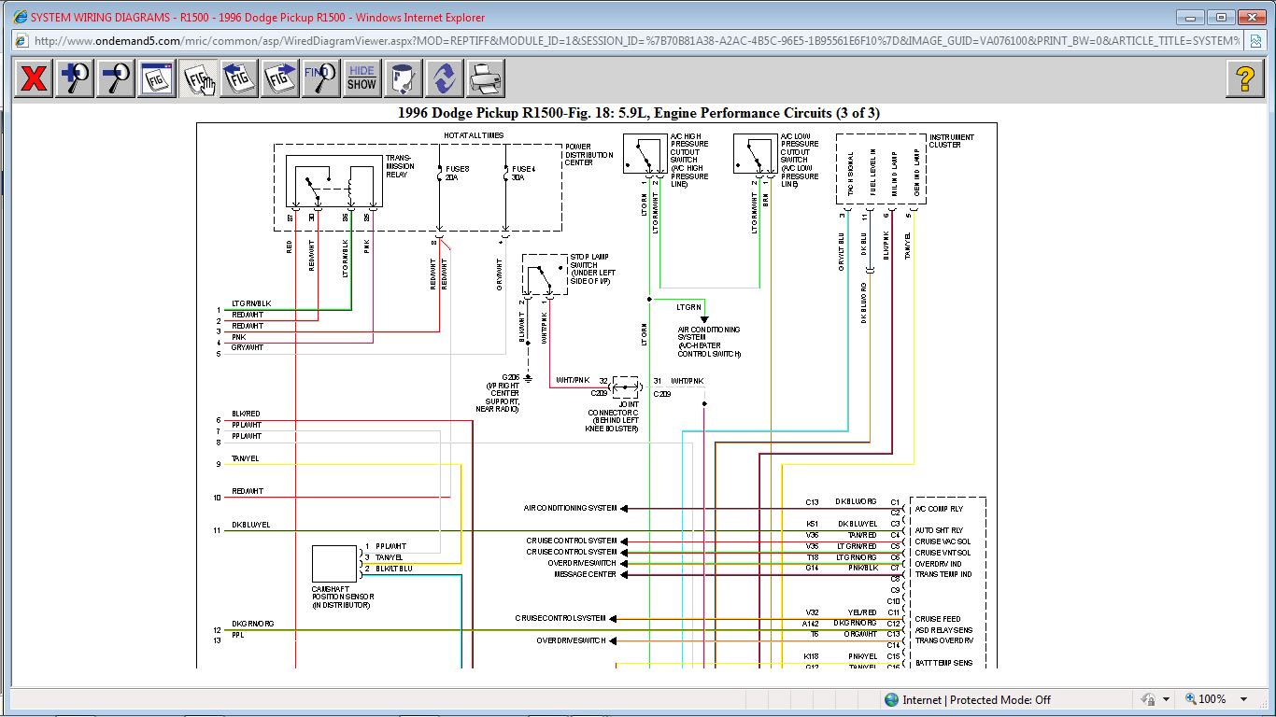Click the blue refresh arrows icon
Image resolution: width=1276 pixels, height=717 pixels.
pyautogui.click(x=444, y=78)
